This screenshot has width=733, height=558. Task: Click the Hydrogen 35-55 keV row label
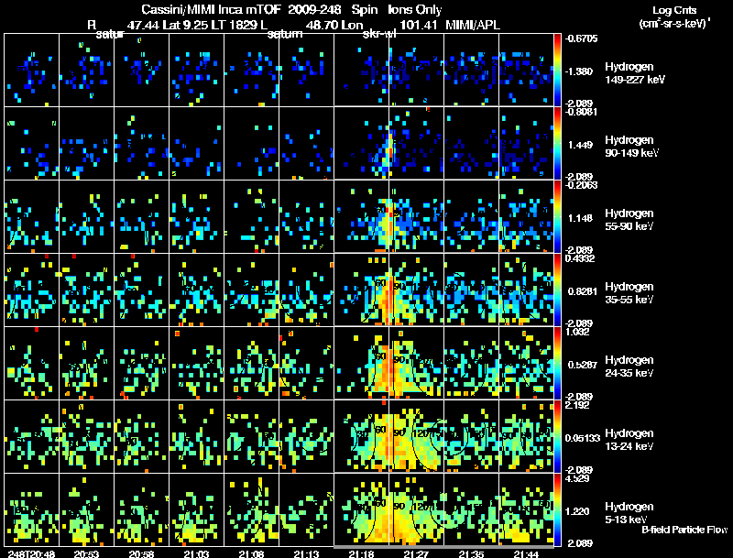tap(629, 293)
